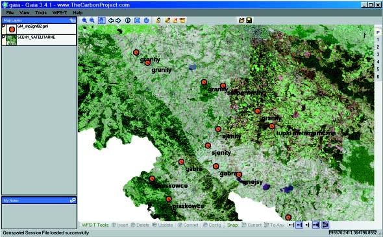Click the lupki metamorficzne point marker

pyautogui.click(x=271, y=126)
